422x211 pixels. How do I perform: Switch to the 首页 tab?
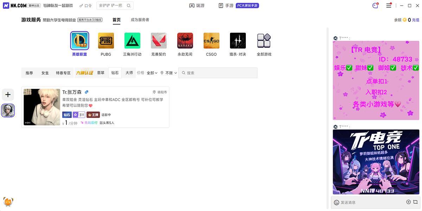click(x=116, y=20)
